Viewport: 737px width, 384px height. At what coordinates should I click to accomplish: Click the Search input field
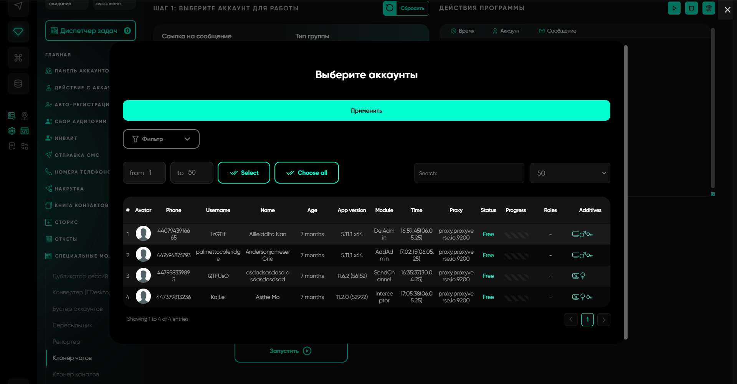469,173
